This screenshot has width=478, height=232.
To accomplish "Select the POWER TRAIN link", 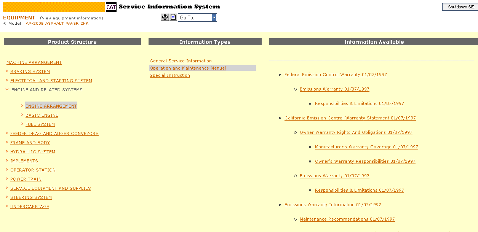I will coord(26,179).
